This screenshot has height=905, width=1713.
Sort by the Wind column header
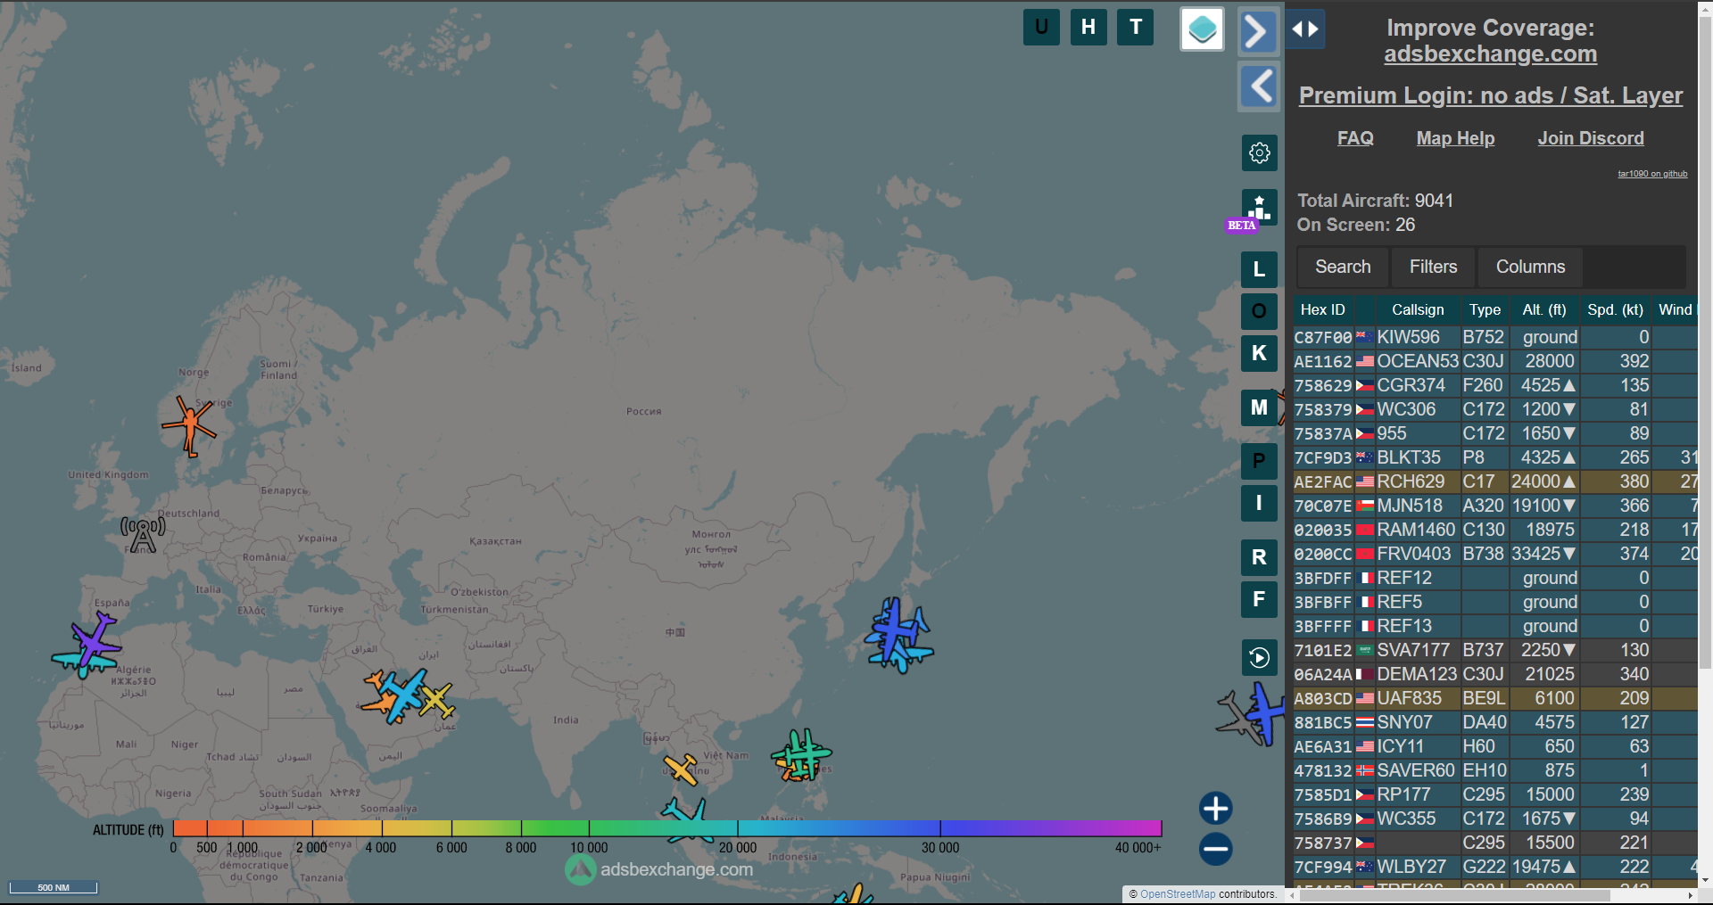1675,309
